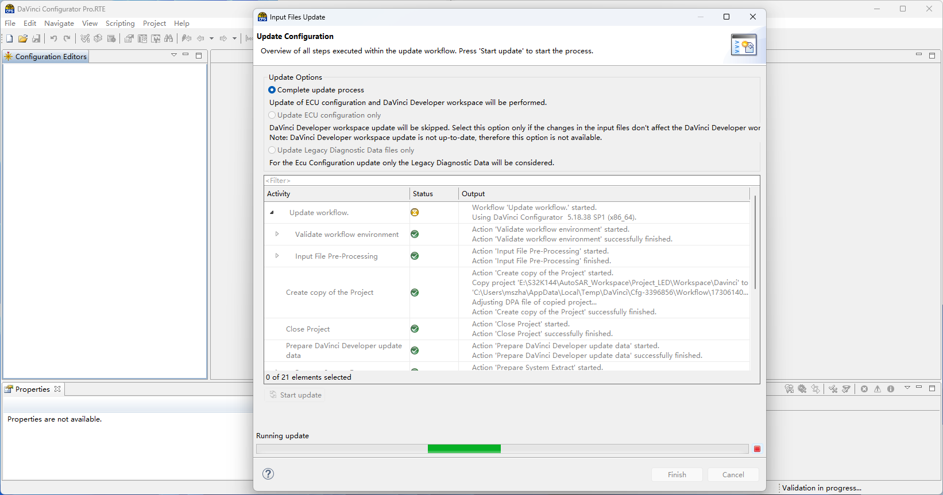This screenshot has width=943, height=495.
Task: Open dialog help via the question mark icon
Action: (268, 474)
